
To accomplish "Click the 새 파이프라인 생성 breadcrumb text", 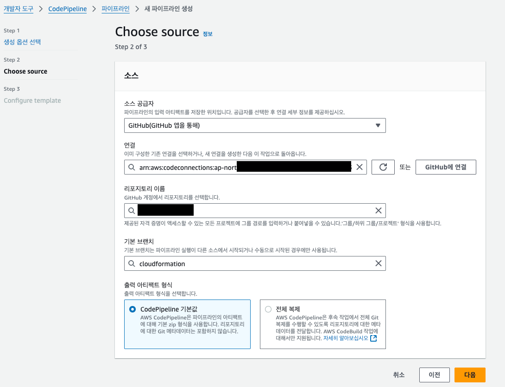I will tap(169, 9).
